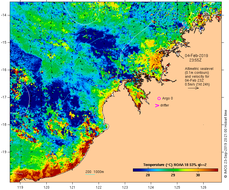Click the date text 04-Feb-2019
Screen dimensions: 229x190
(196, 56)
